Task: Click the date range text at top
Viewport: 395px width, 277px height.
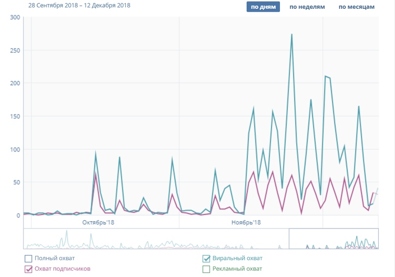Action: pos(79,6)
